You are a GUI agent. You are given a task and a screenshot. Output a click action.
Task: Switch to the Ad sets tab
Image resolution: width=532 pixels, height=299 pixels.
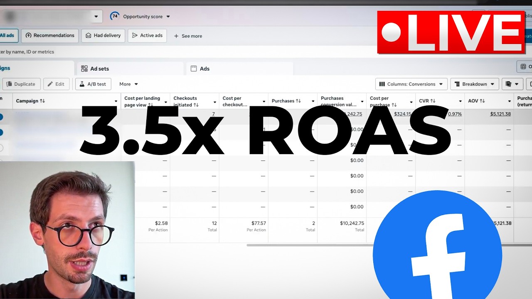tap(130, 69)
